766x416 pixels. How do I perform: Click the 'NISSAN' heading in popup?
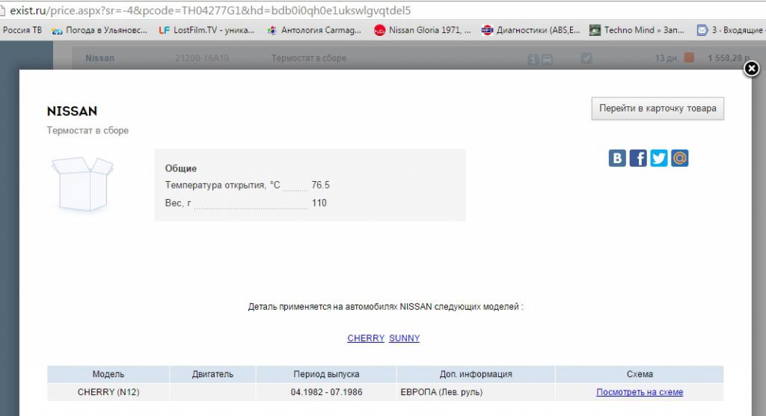point(72,111)
